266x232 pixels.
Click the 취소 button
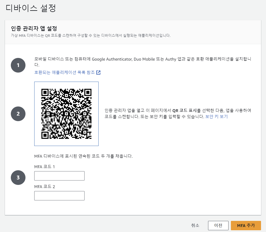tap(195, 225)
